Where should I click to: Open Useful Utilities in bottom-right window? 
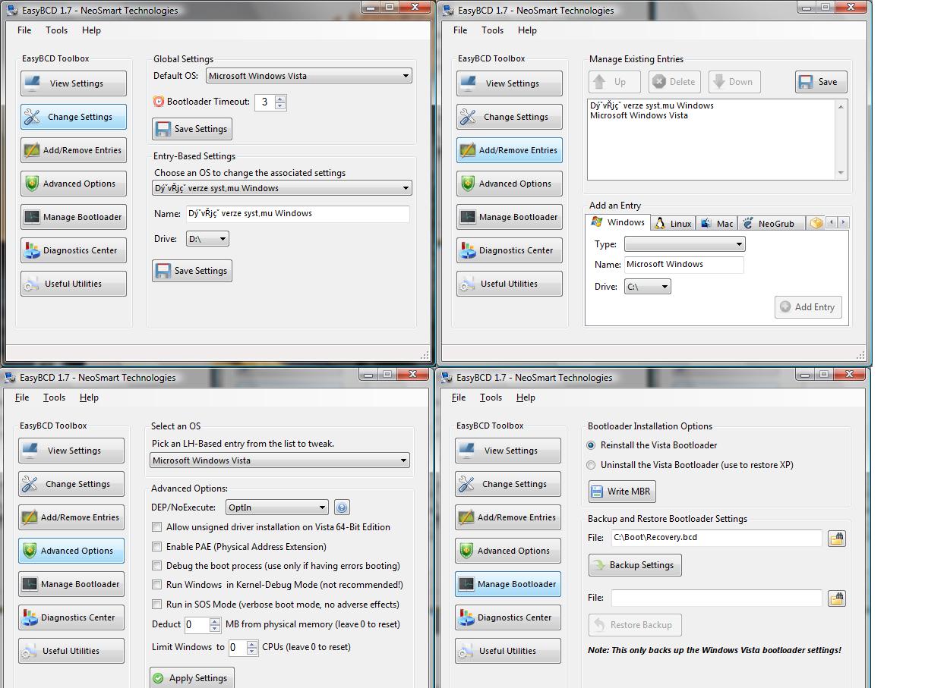click(508, 651)
